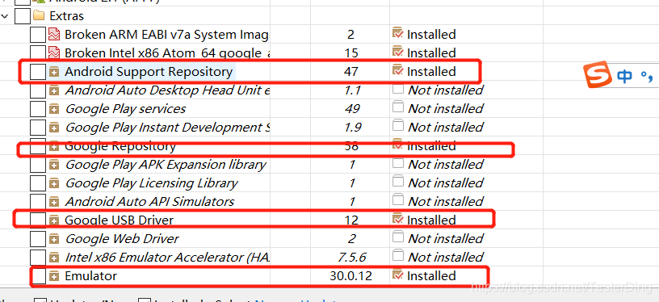Click Installed status text for Broken Intel x86 Atom_64
The image size is (659, 302).
tap(431, 53)
